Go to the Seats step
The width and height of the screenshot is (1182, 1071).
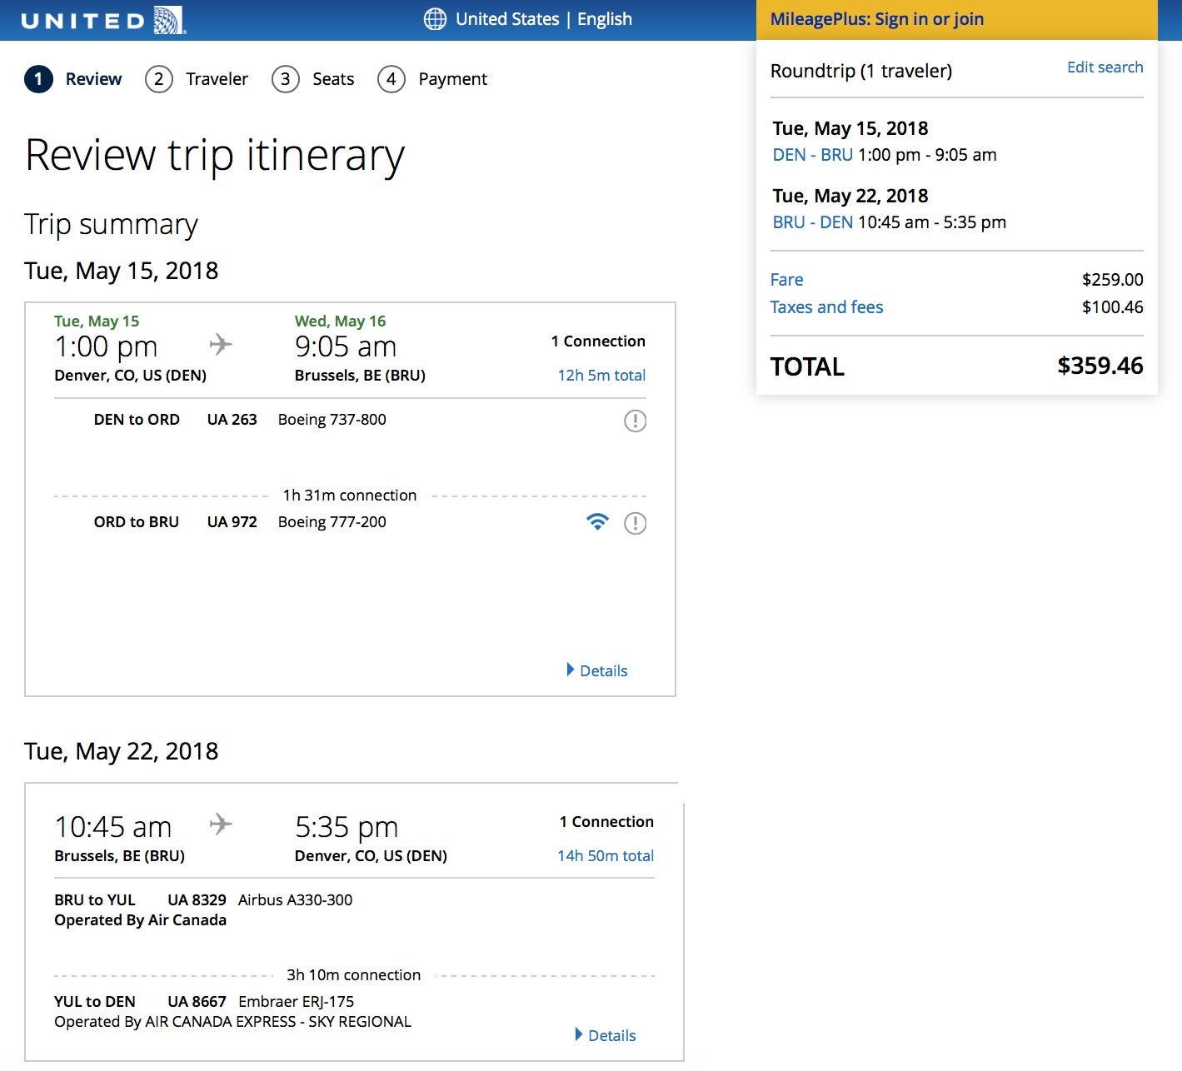(333, 79)
